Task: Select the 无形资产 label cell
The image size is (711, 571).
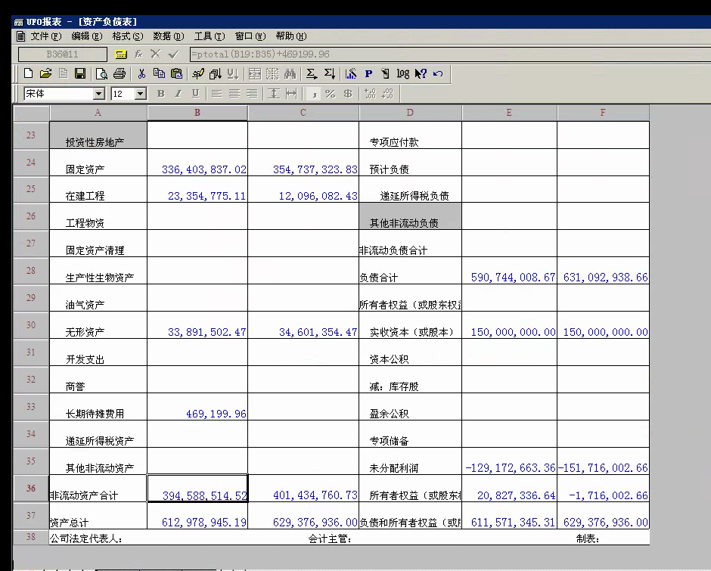Action: pos(98,325)
